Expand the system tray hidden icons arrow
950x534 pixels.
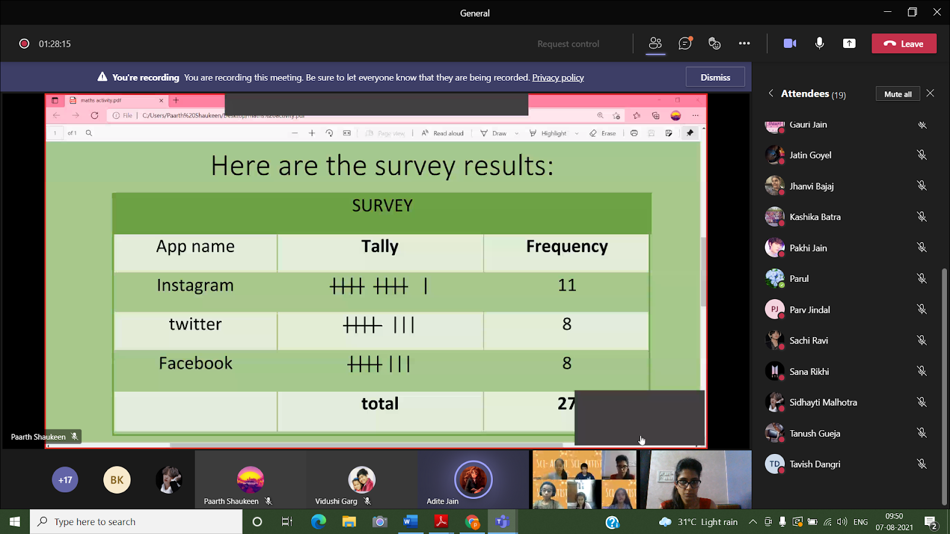coord(752,522)
